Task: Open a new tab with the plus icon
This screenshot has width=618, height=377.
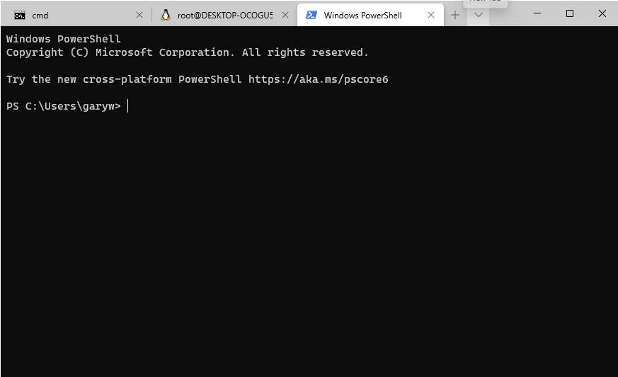Action: pyautogui.click(x=455, y=15)
